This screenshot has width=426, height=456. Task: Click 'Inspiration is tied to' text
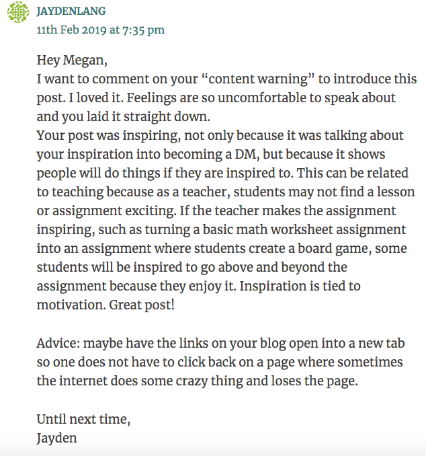[x=300, y=286]
